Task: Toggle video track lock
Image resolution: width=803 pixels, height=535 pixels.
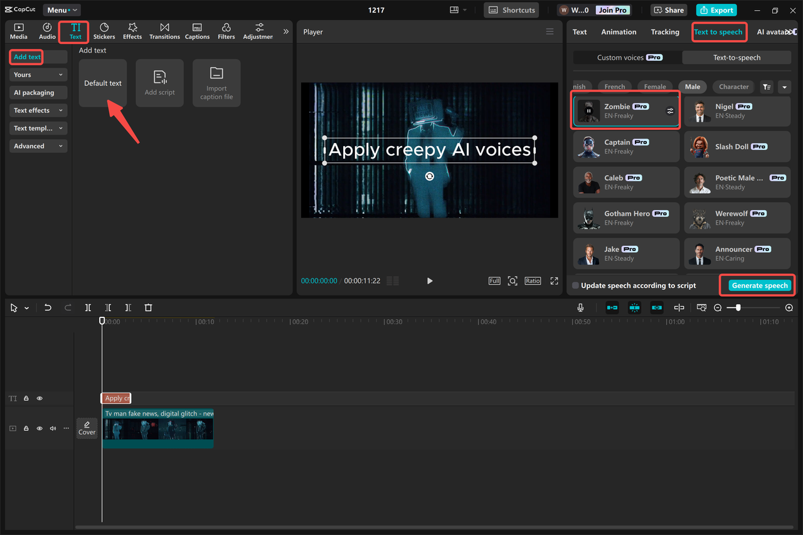Action: pos(26,428)
